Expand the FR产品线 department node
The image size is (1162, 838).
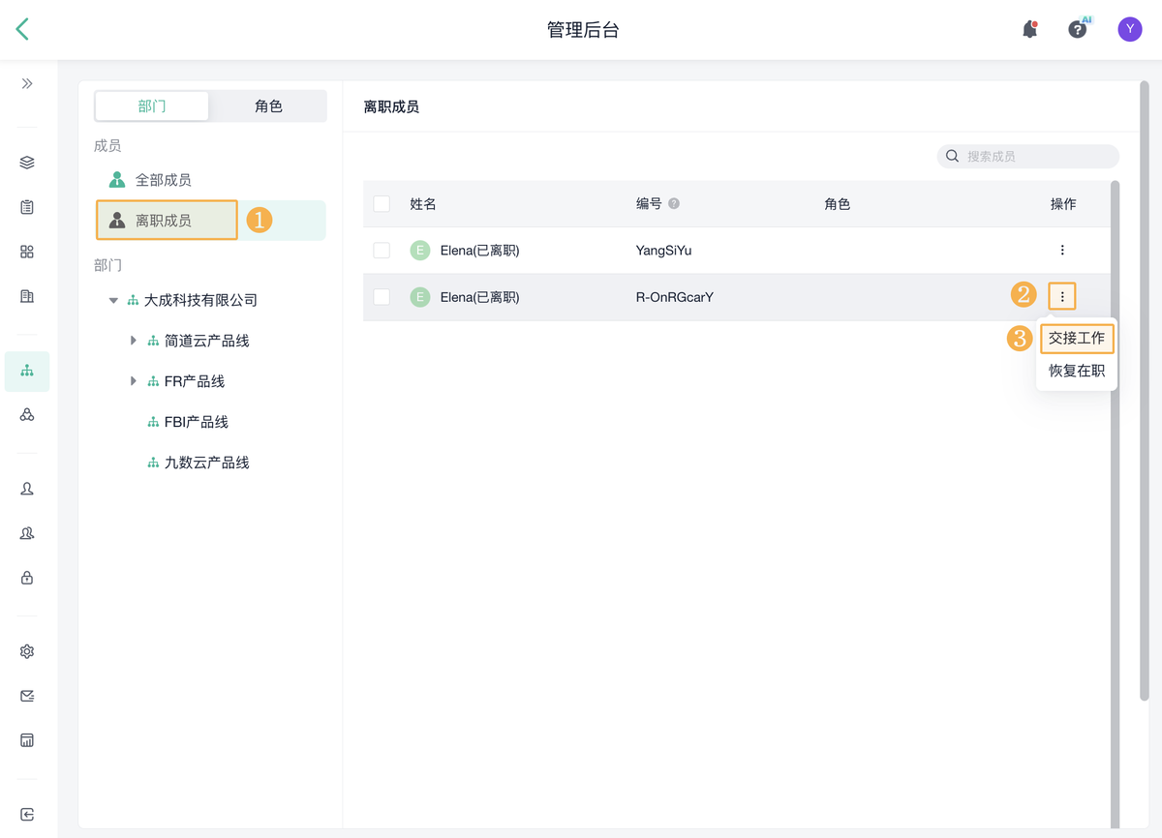point(134,381)
